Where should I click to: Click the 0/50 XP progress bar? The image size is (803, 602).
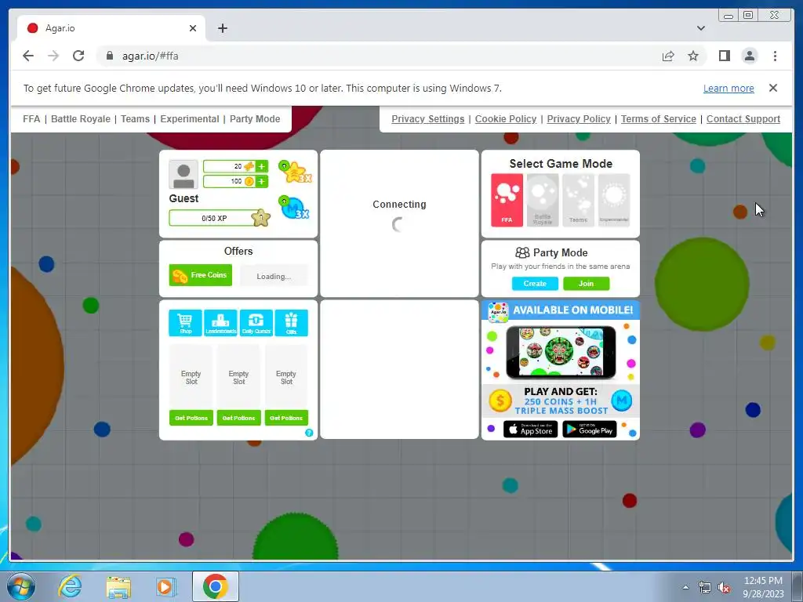(214, 218)
